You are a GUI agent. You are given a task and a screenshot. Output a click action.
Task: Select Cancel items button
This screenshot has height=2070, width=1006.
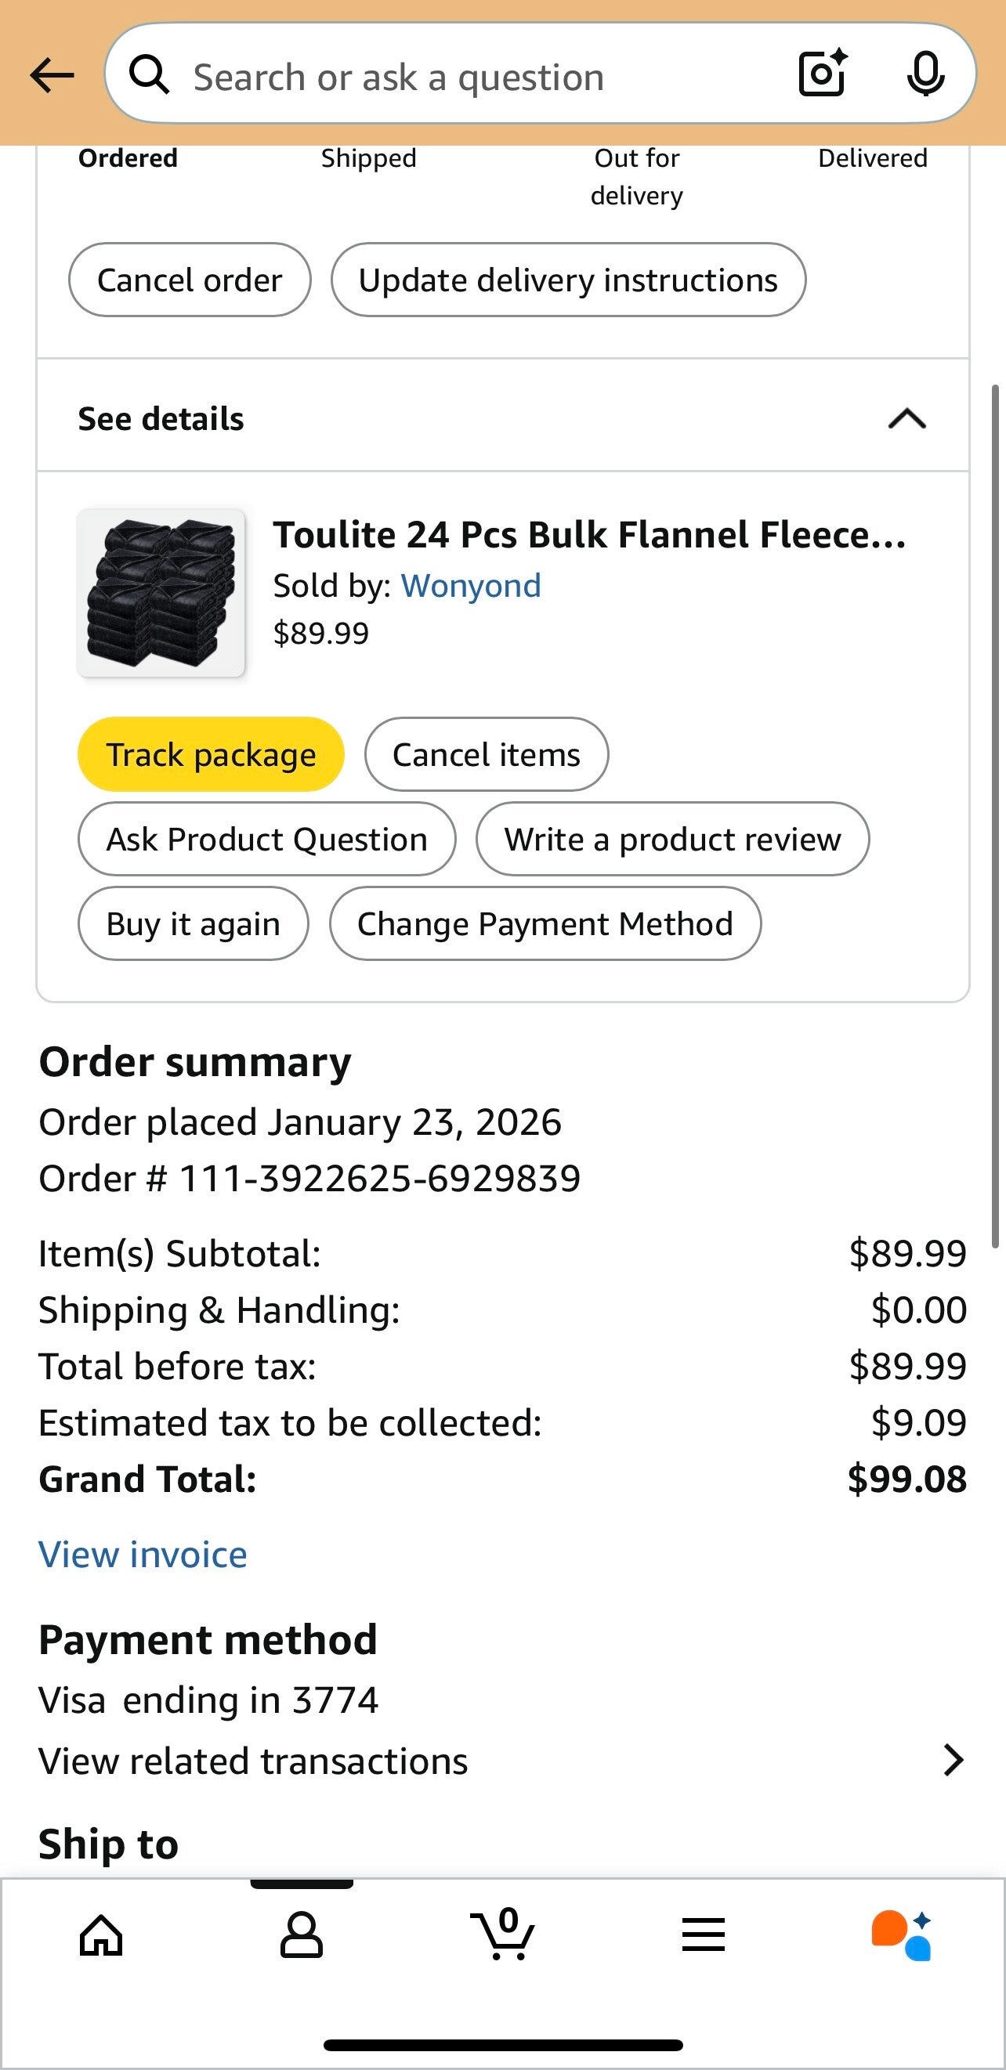(x=487, y=754)
